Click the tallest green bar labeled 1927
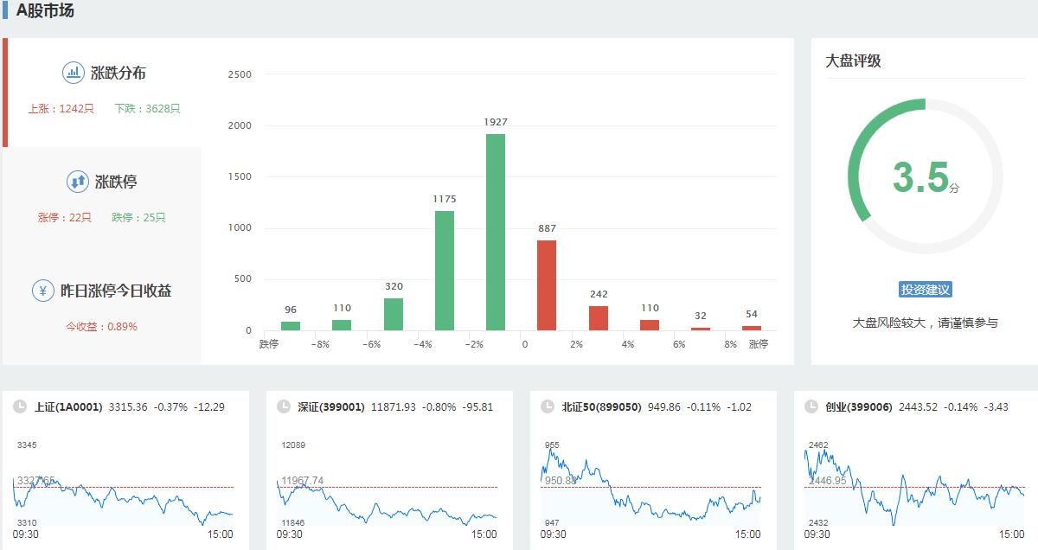The image size is (1038, 550). pyautogui.click(x=496, y=232)
